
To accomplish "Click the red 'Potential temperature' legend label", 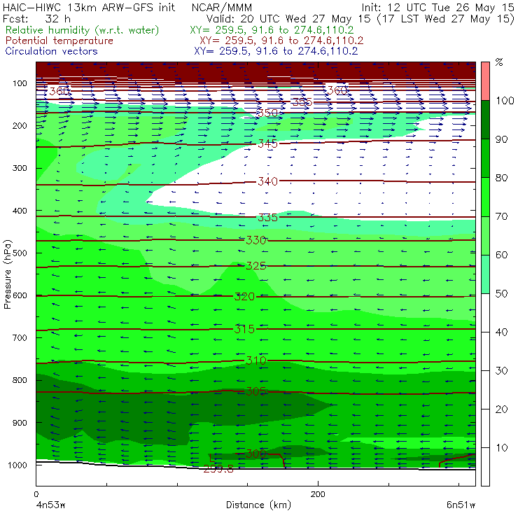I will click(x=59, y=41).
